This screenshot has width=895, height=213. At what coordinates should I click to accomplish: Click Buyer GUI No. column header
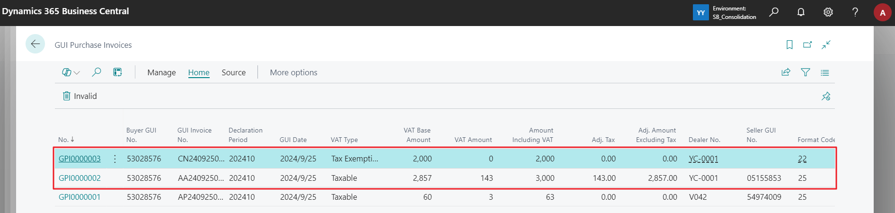click(141, 135)
